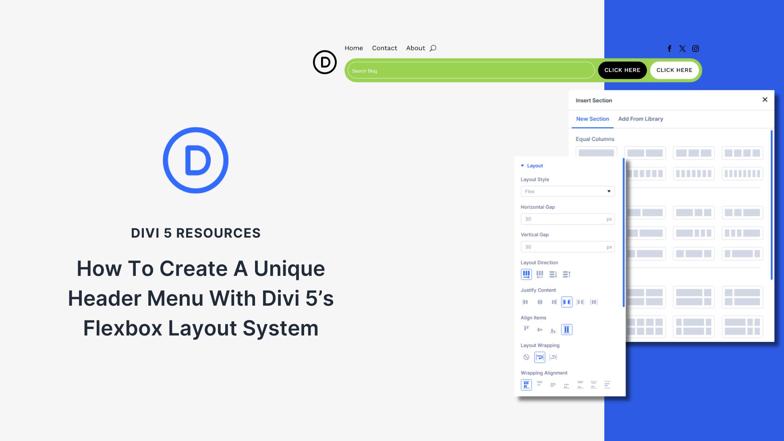Switch to the Add From Library tab
The image size is (784, 441).
click(x=641, y=119)
